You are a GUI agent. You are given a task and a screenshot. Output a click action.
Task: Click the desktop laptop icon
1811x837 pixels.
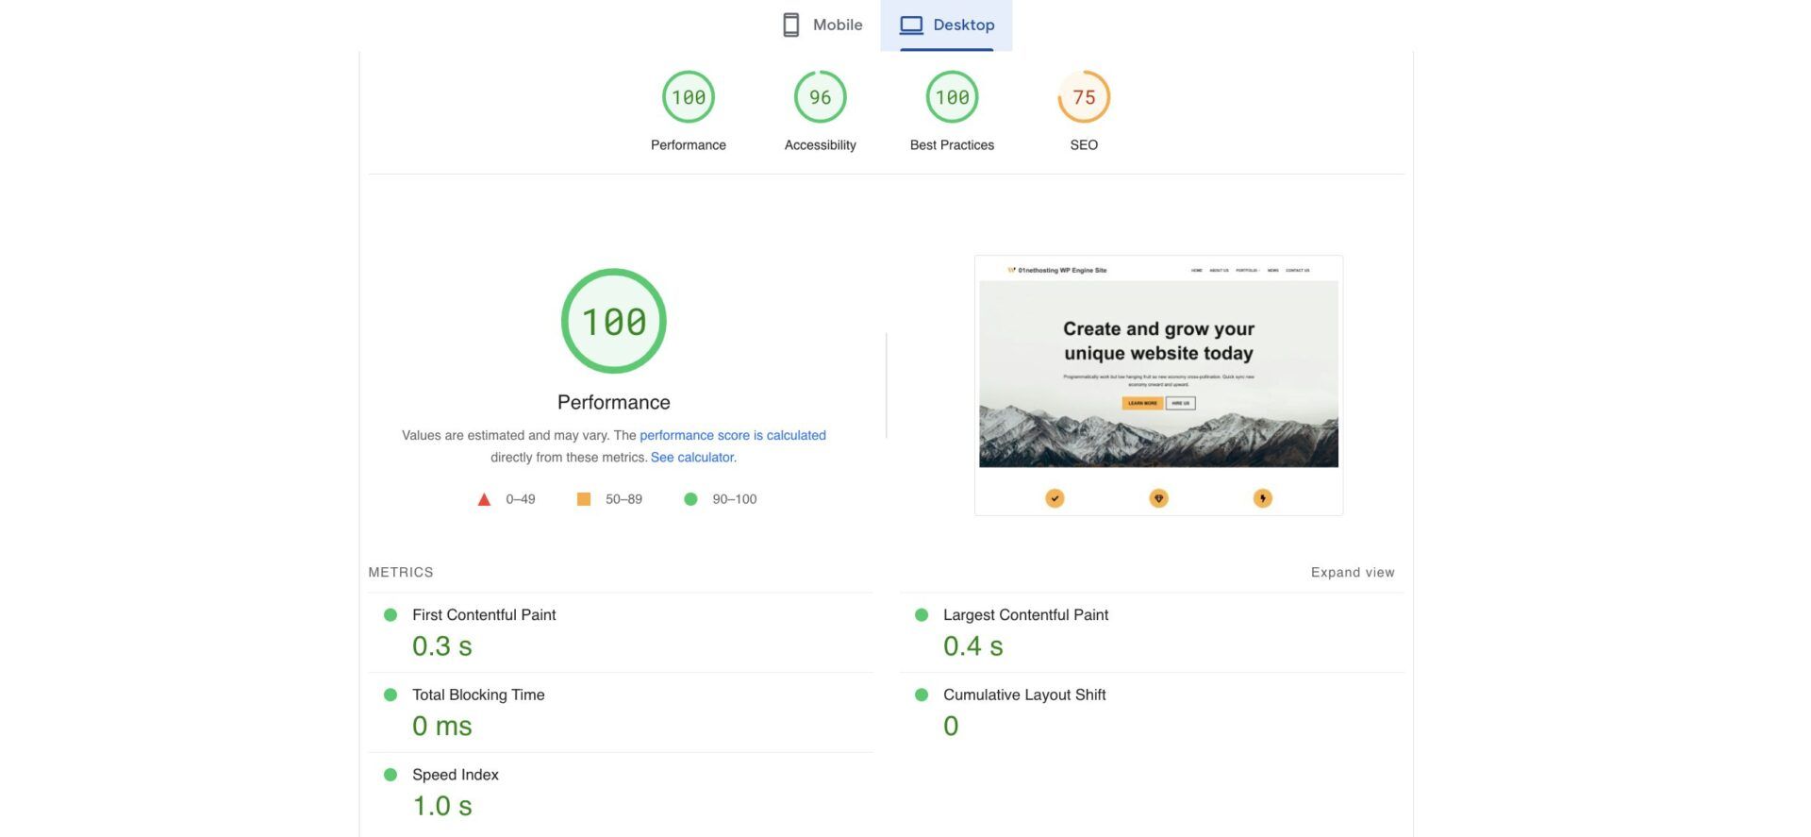(911, 25)
